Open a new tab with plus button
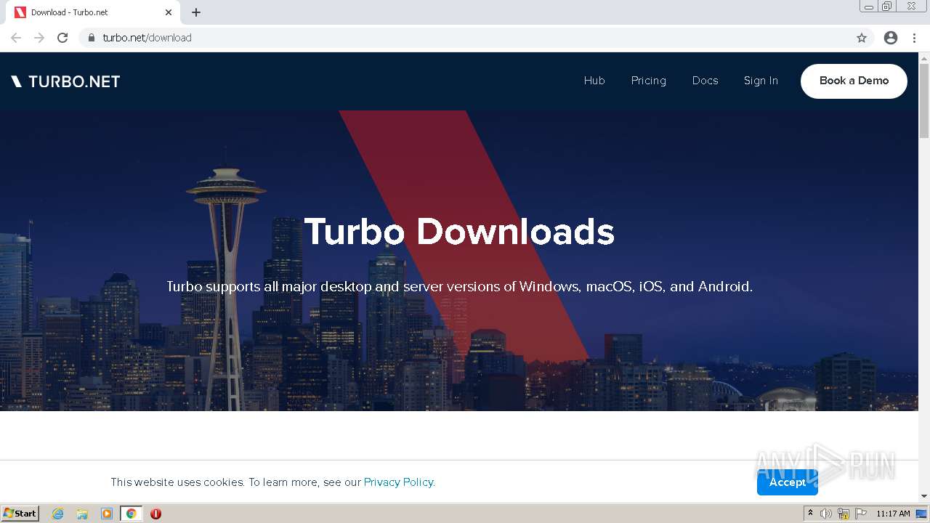Image resolution: width=930 pixels, height=523 pixels. point(196,12)
